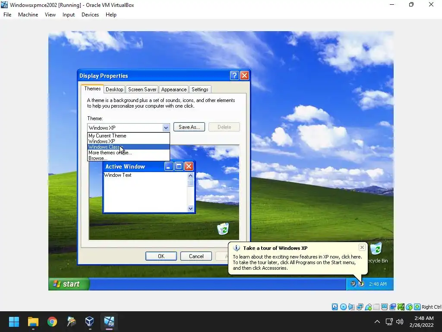Click the network adapters indicator icon
The width and height of the screenshot is (442, 332).
click(360, 307)
